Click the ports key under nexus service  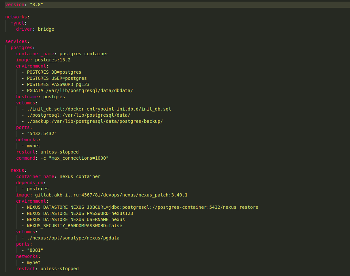click(23, 244)
